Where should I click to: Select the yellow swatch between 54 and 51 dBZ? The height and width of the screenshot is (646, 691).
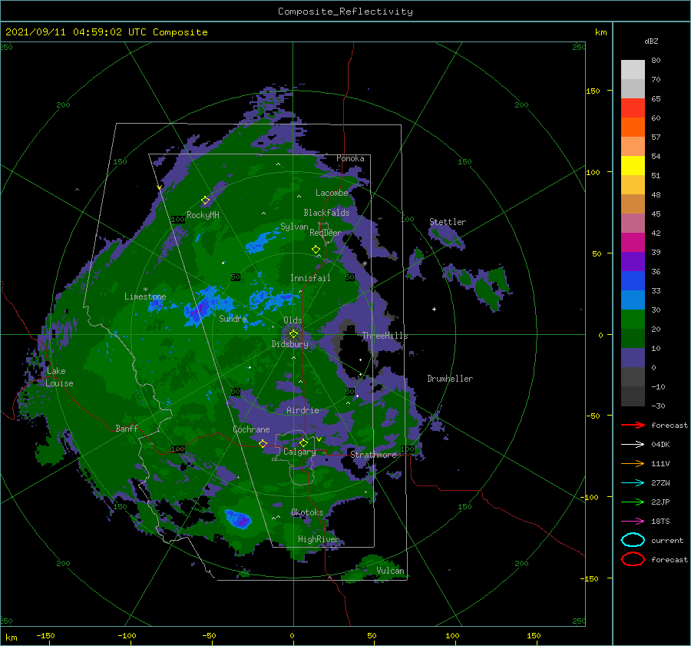[x=633, y=166]
